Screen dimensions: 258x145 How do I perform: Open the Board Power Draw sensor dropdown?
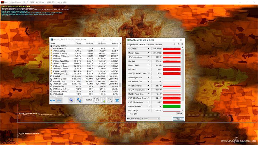coord(149,86)
